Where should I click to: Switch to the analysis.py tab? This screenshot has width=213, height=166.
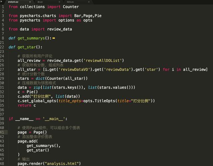(13, 2)
